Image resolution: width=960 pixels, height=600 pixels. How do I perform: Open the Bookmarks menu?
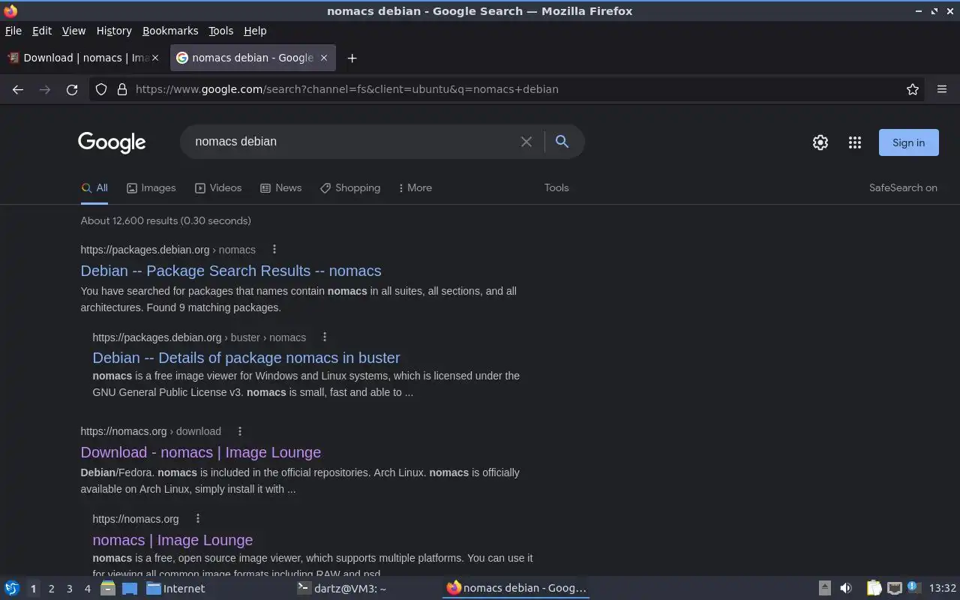click(170, 31)
